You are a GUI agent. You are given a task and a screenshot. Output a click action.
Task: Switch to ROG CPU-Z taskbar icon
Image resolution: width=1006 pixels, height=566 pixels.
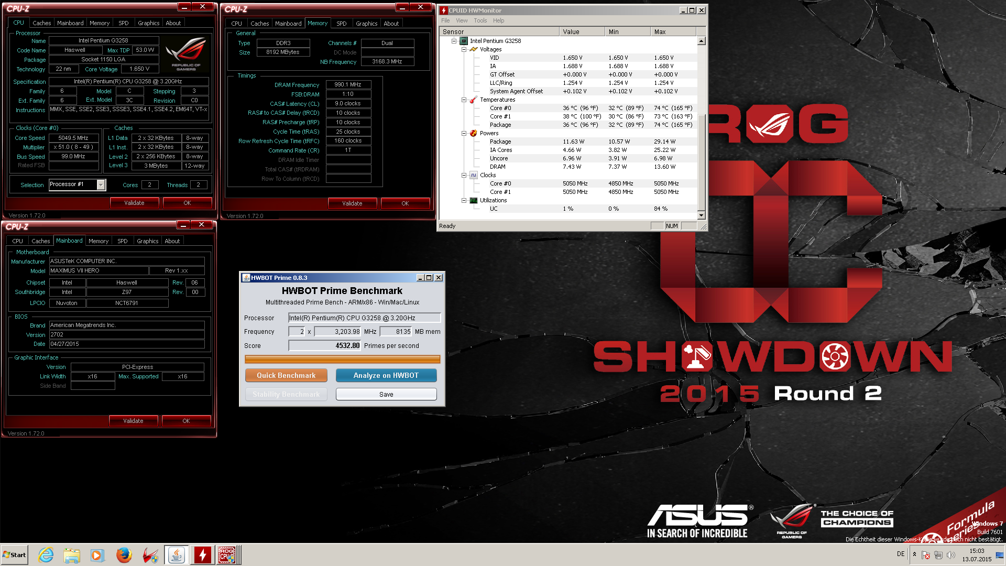pyautogui.click(x=227, y=555)
